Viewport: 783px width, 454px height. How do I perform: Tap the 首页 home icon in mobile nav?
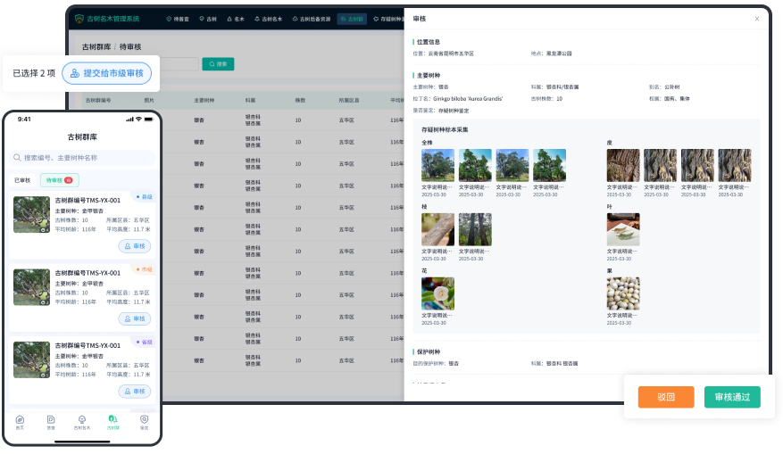coord(21,421)
